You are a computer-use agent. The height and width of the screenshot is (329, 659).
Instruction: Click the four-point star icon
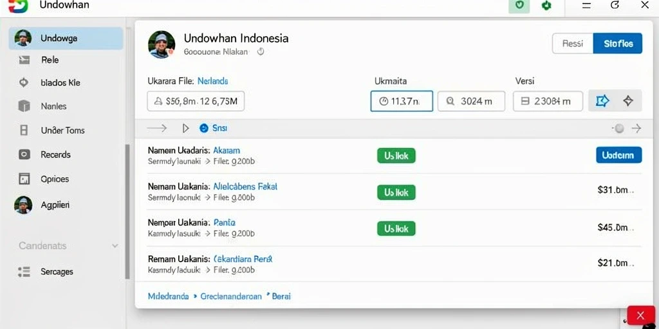[628, 101]
